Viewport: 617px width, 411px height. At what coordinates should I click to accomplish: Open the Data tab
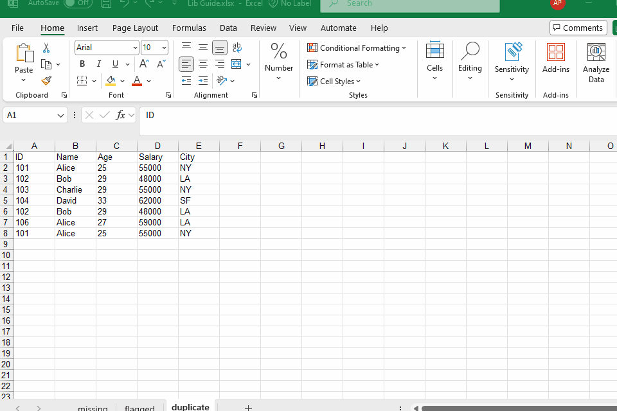[x=228, y=28]
